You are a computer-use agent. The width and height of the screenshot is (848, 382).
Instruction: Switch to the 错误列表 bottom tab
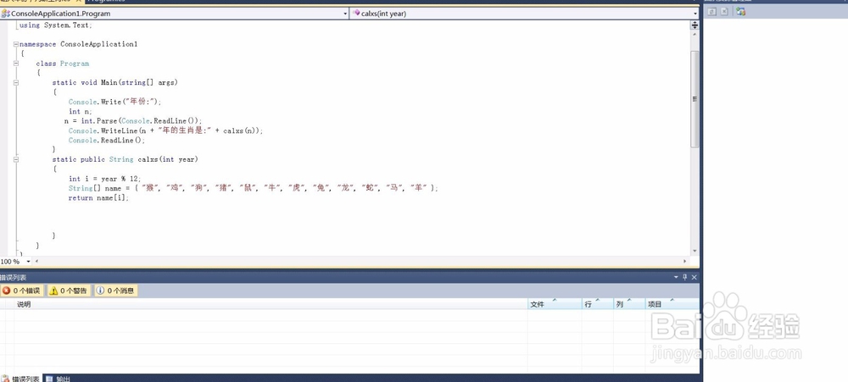[x=20, y=379]
